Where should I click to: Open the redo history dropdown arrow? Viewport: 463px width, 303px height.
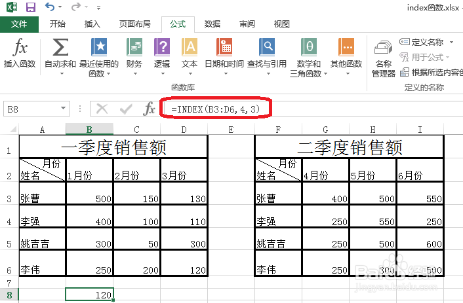[86, 7]
